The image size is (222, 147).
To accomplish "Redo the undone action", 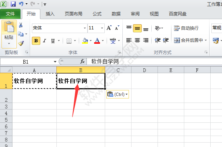I will (x=33, y=4).
